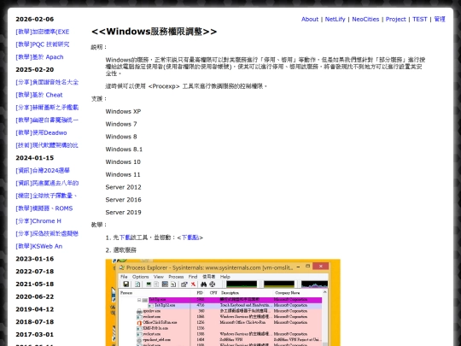Open the [分享]Chrome H article
The width and height of the screenshot is (461, 346).
coord(38,221)
